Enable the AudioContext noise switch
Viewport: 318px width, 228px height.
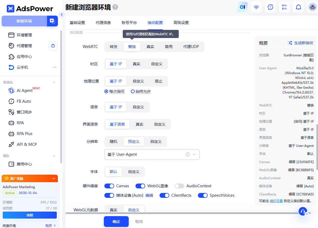coord(179,186)
